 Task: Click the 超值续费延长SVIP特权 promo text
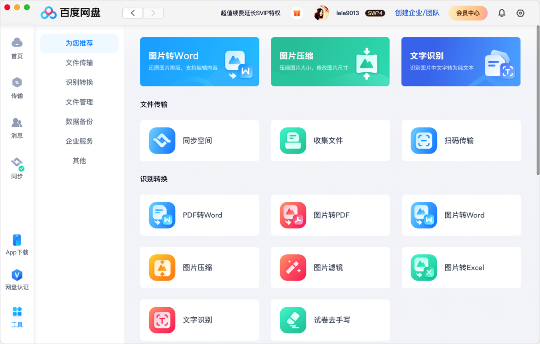tap(250, 13)
